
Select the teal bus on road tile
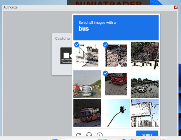(87, 84)
